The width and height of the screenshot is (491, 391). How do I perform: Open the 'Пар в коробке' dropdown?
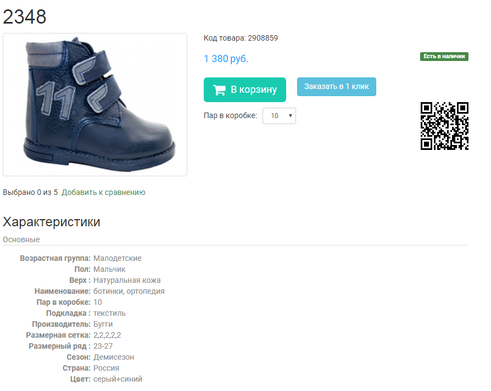pyautogui.click(x=279, y=116)
